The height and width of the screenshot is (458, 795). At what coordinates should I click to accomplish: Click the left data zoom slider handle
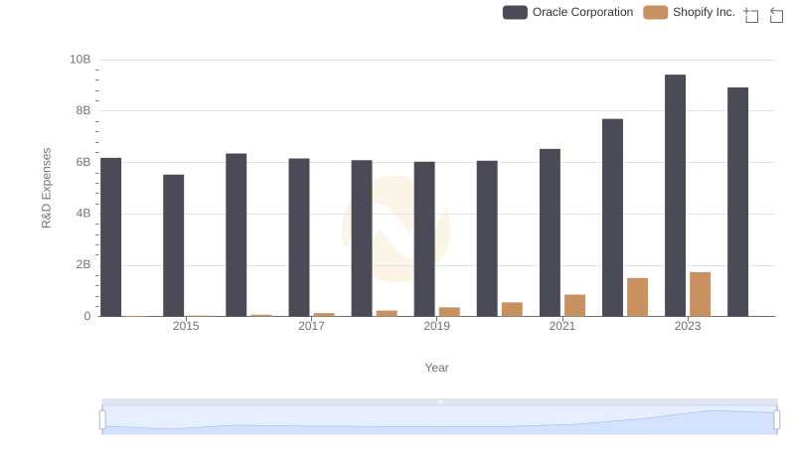pos(102,419)
